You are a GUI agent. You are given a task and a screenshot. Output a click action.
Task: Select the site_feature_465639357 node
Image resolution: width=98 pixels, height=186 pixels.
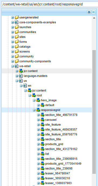click(61, 129)
